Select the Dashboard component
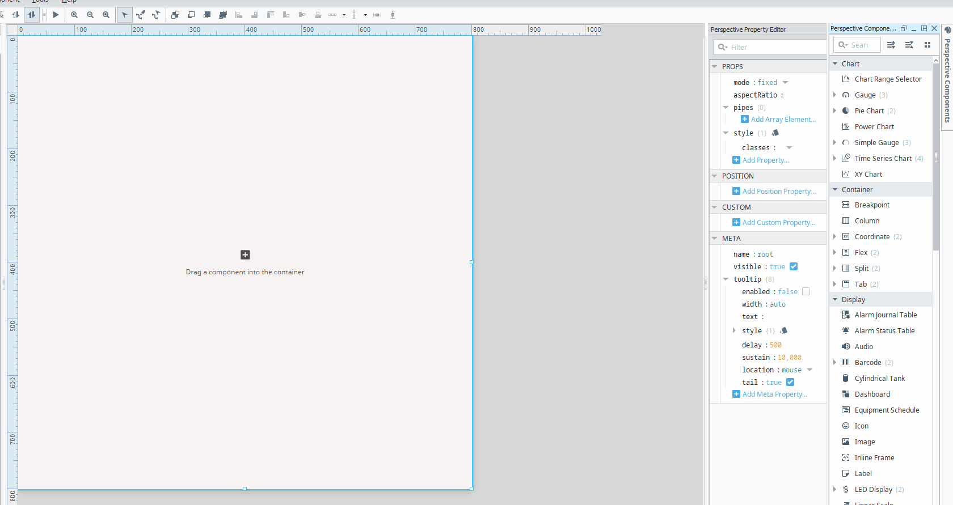Screen dimensions: 953x505 pyautogui.click(x=872, y=394)
